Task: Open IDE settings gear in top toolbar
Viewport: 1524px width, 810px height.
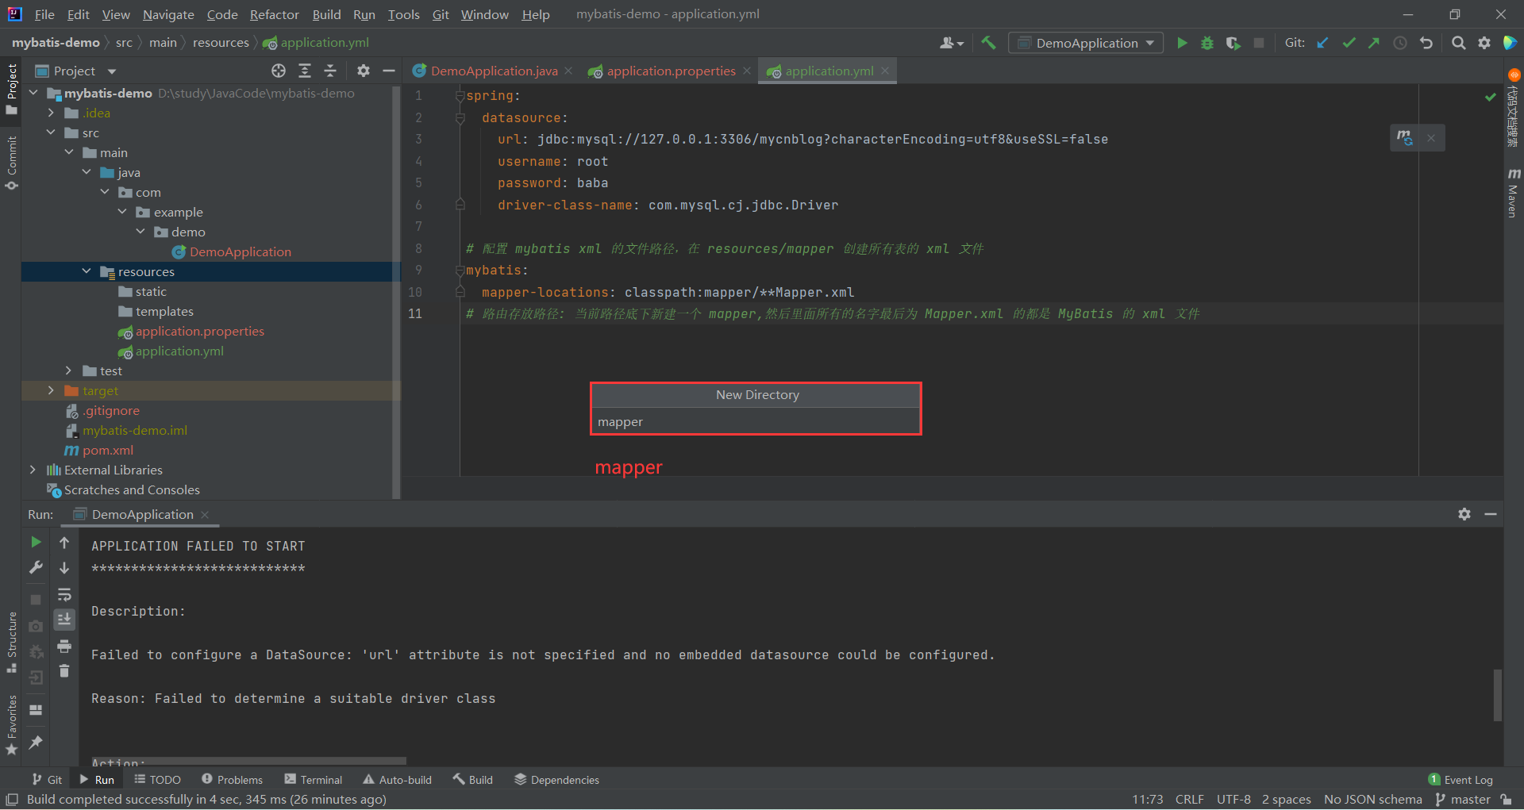Action: (x=1484, y=43)
